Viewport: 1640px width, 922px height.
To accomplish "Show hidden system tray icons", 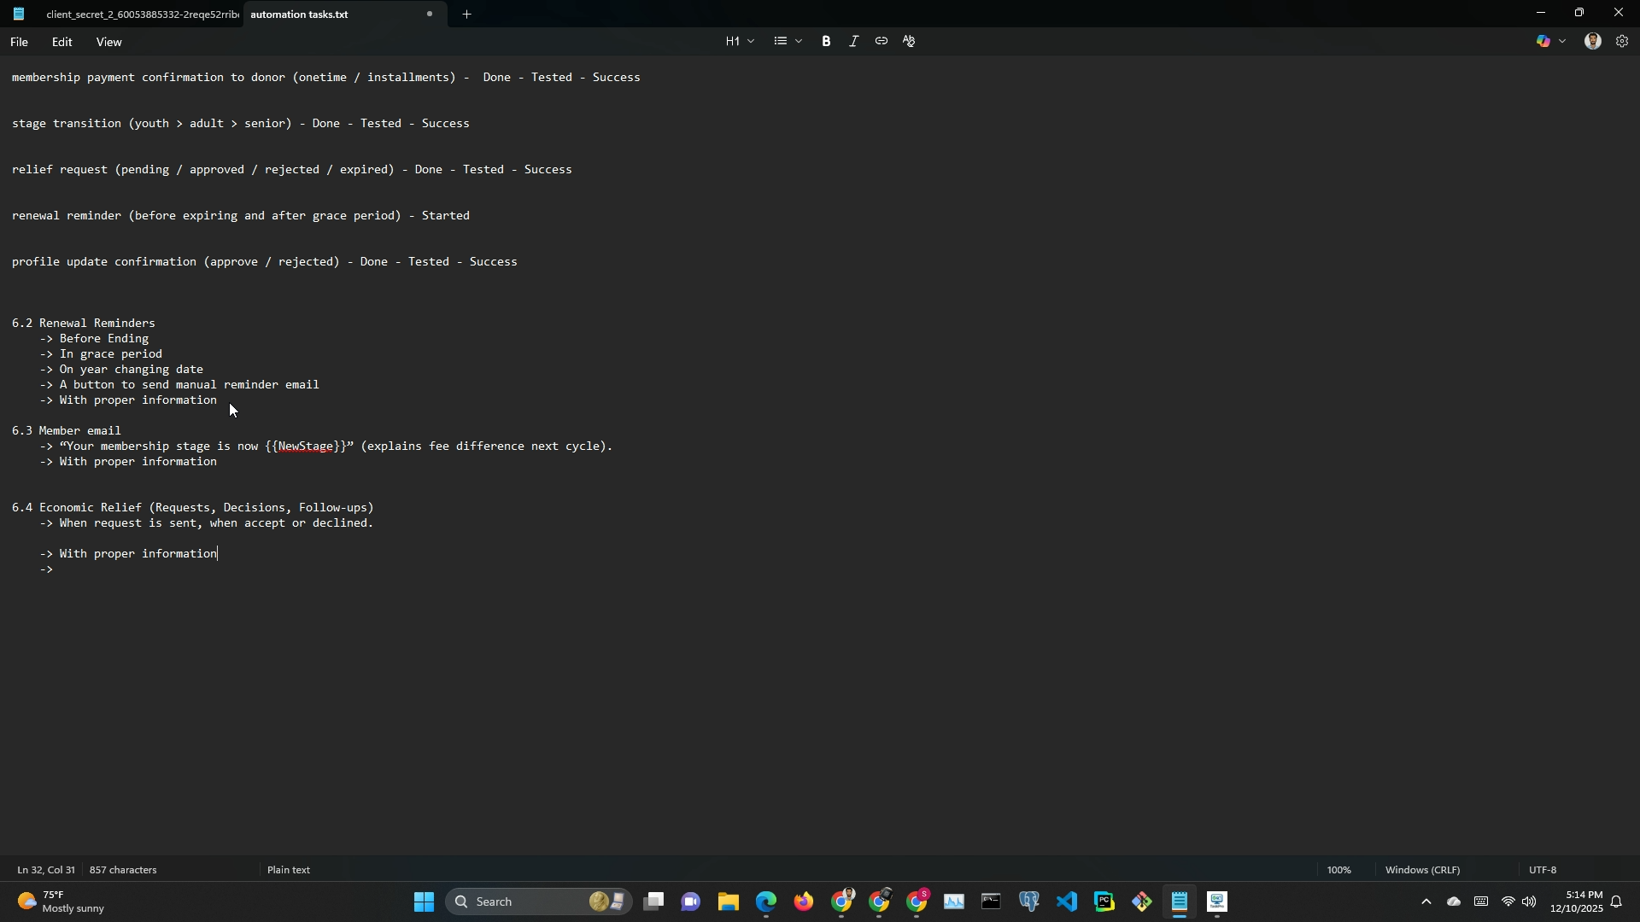I will coord(1426,902).
